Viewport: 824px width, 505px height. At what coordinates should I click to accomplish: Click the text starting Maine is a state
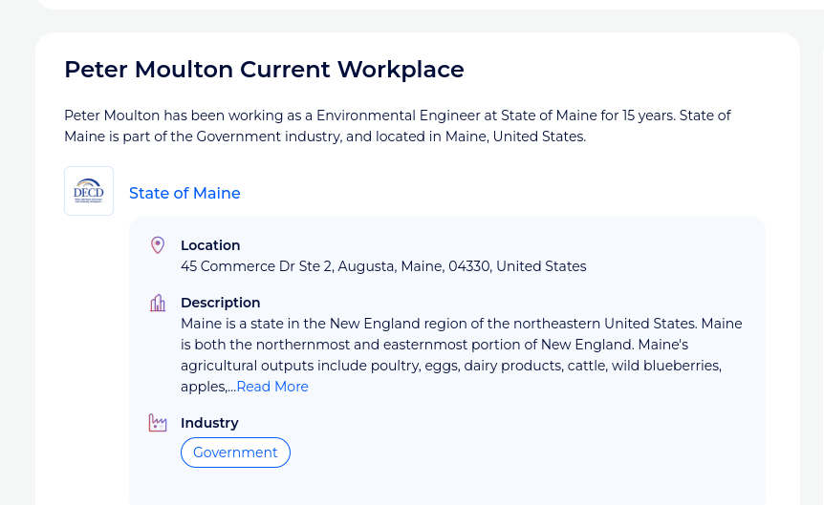click(462, 355)
